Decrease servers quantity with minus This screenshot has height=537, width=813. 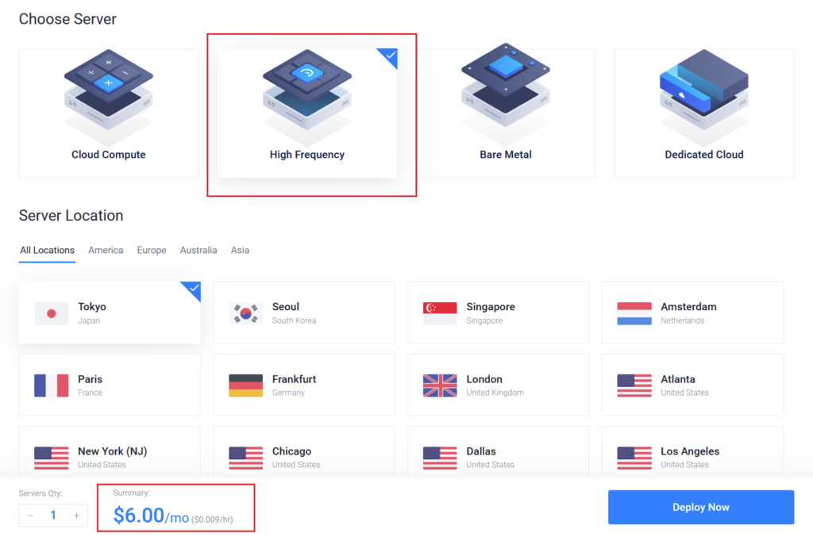click(30, 516)
